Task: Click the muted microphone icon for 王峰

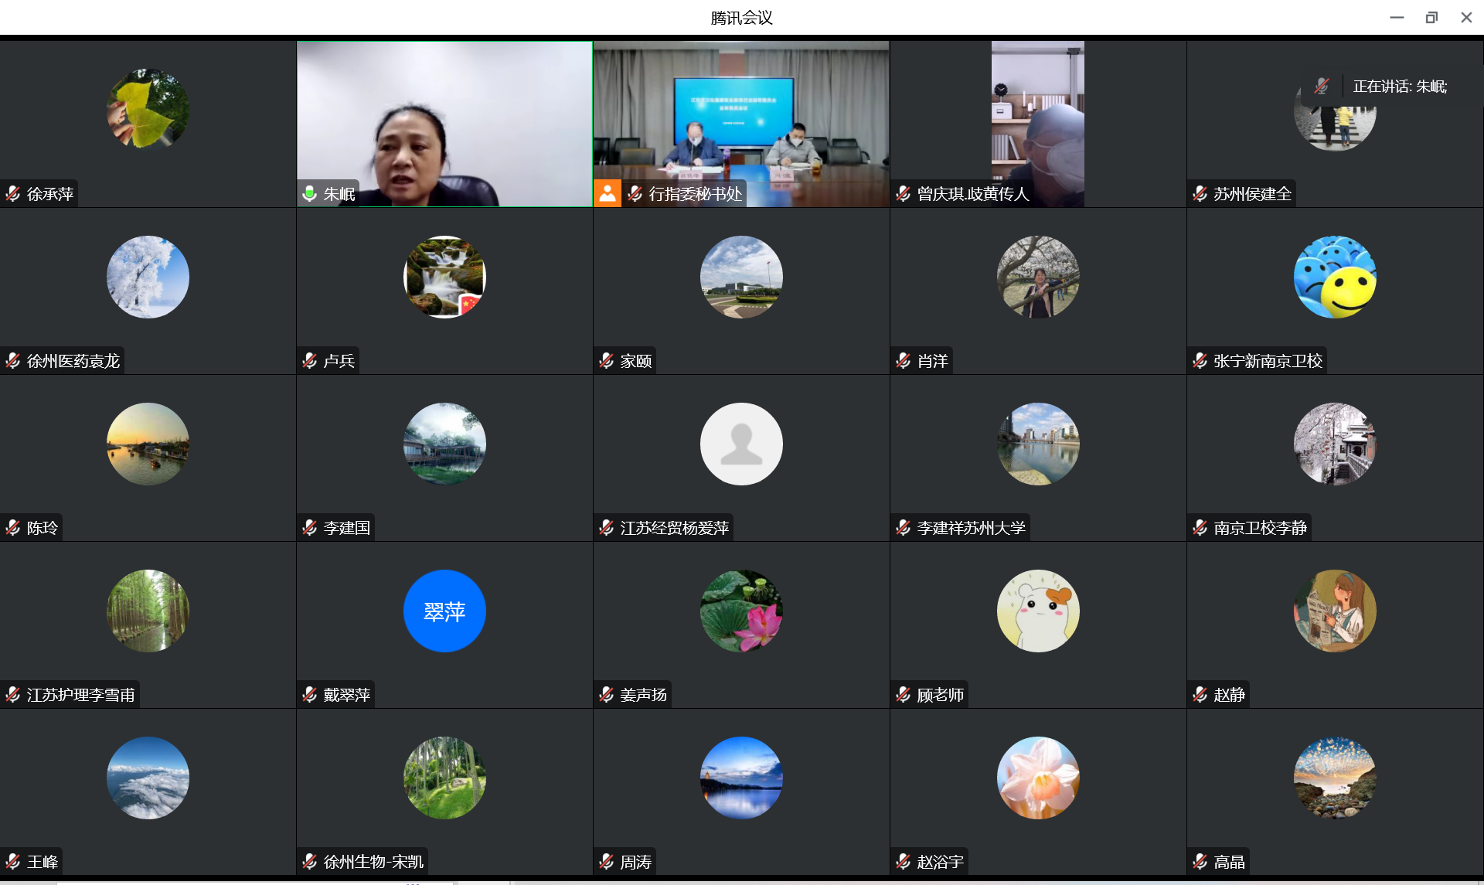Action: 13,861
